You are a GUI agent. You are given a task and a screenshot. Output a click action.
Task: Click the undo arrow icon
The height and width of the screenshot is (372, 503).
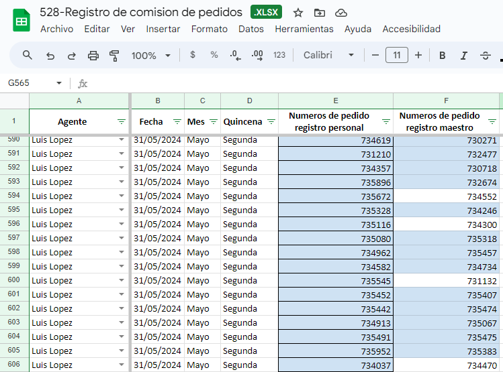pos(50,56)
